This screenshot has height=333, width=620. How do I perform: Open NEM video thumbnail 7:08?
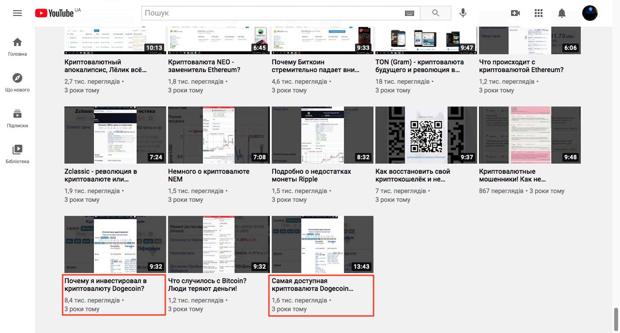tap(219, 135)
